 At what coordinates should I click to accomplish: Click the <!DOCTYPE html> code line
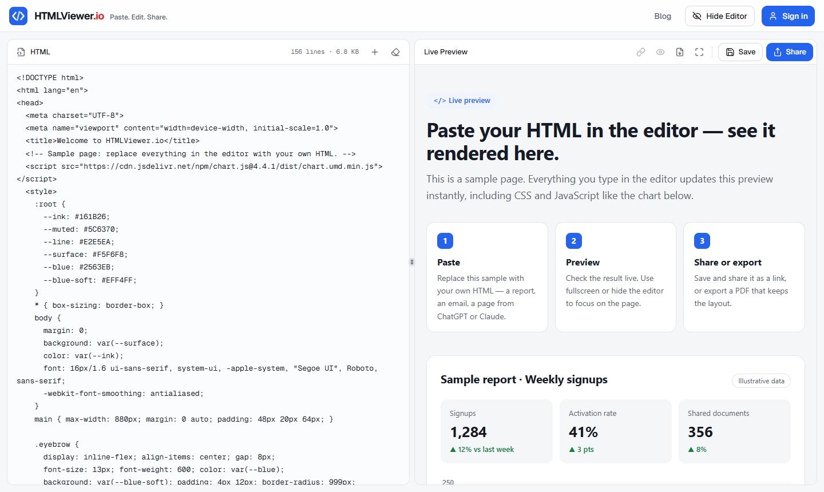(50, 78)
